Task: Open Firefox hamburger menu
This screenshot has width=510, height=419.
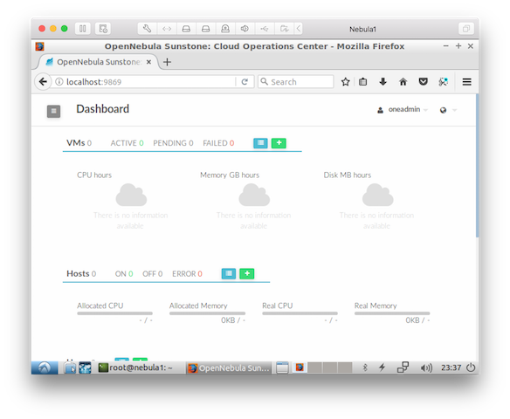Action: [466, 82]
